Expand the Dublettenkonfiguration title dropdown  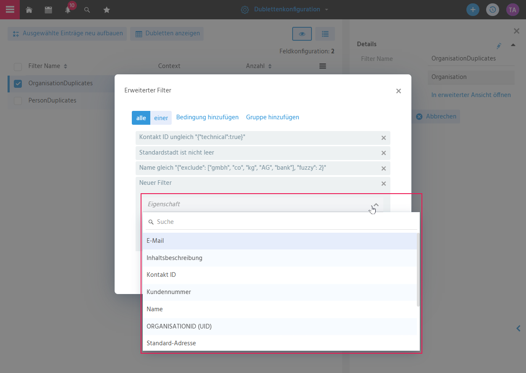[x=327, y=10]
